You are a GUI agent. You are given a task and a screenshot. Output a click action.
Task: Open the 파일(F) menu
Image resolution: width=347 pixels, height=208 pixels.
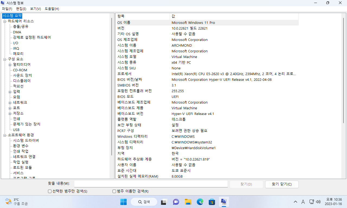coord(7,9)
